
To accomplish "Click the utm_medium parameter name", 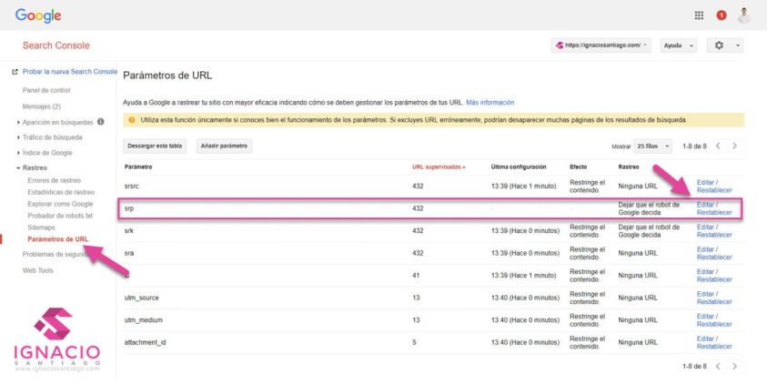I will click(144, 320).
